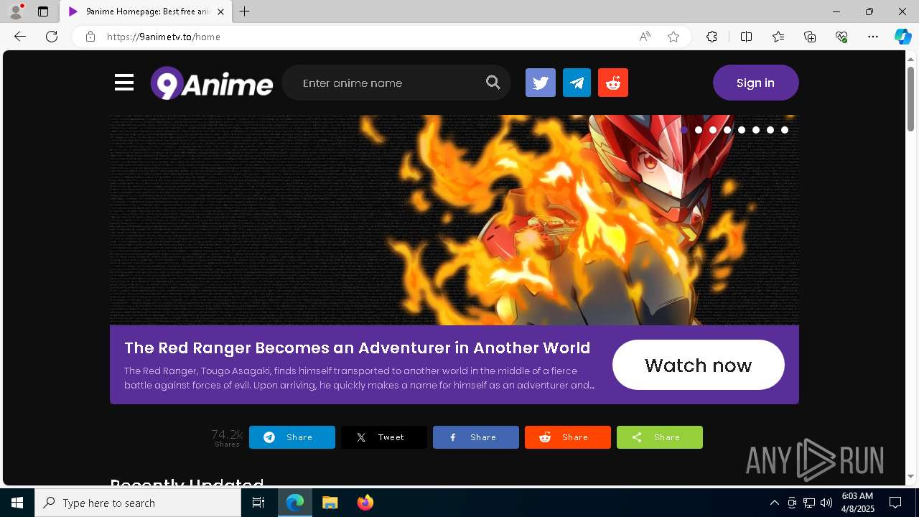Open Read aloud icon in address bar
This screenshot has height=517, width=919.
tap(645, 37)
